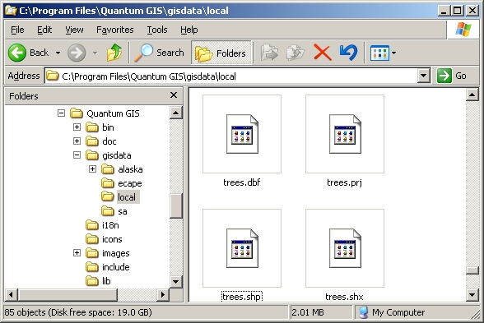The image size is (484, 323).
Task: Close the Folders side panel
Action: click(x=174, y=95)
